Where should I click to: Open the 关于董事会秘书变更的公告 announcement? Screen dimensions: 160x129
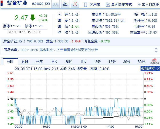pos(77,50)
